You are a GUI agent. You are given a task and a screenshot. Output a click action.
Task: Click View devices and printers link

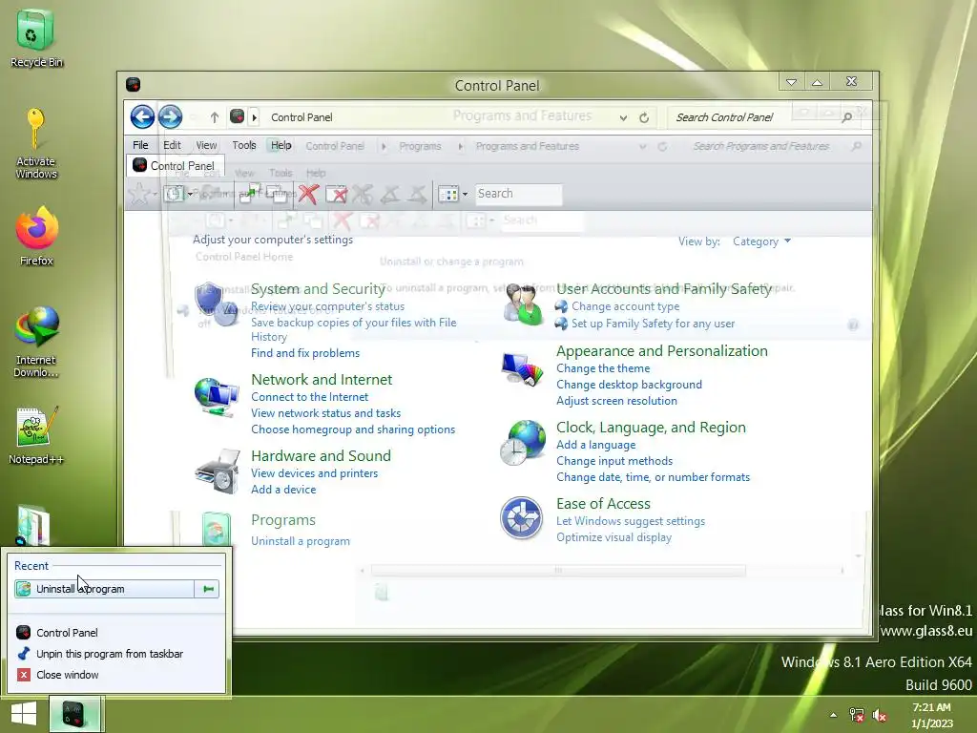[315, 473]
